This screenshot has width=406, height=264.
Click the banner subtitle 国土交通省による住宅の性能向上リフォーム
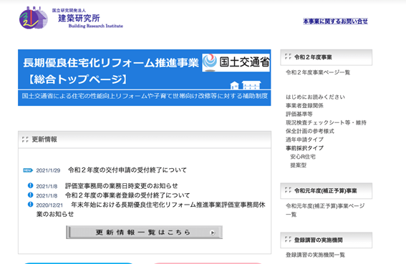(145, 97)
